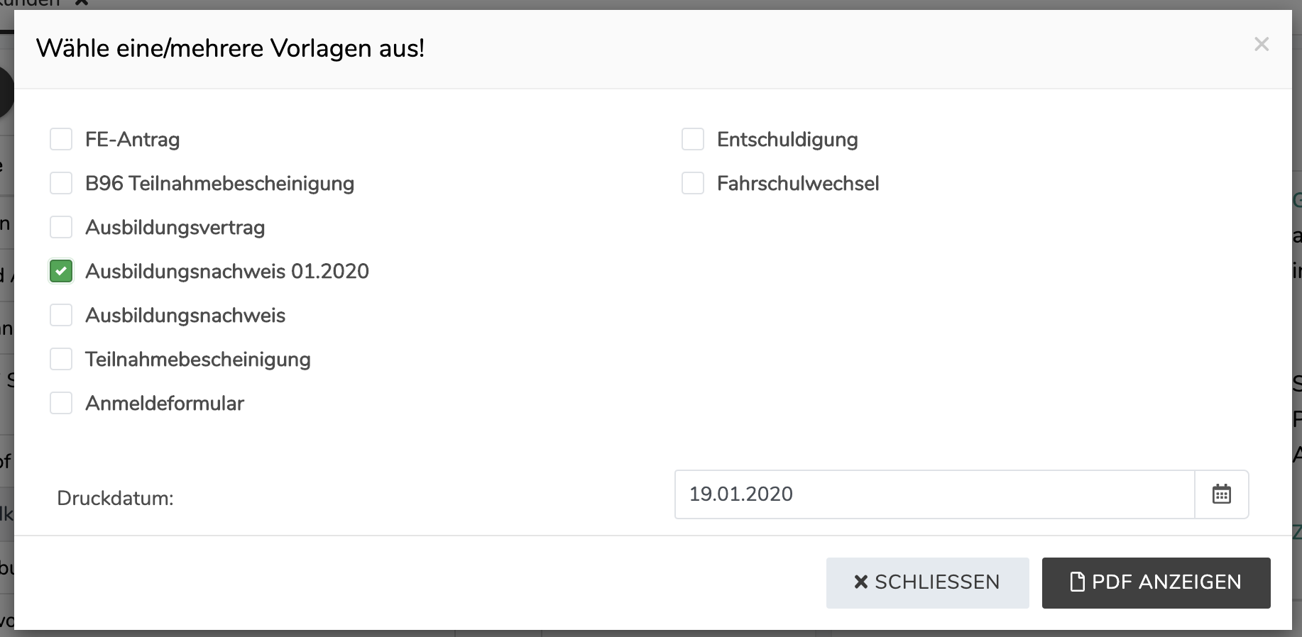Click the 'Wähle eine/mehrere Vorlagen aus!' heading
Image resolution: width=1302 pixels, height=637 pixels.
coord(230,49)
